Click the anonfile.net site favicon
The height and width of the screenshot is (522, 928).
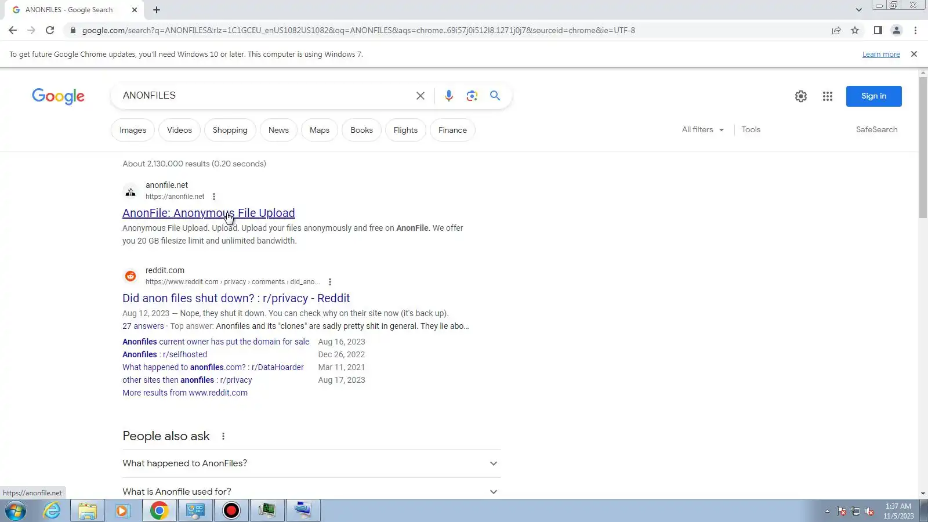click(x=130, y=192)
